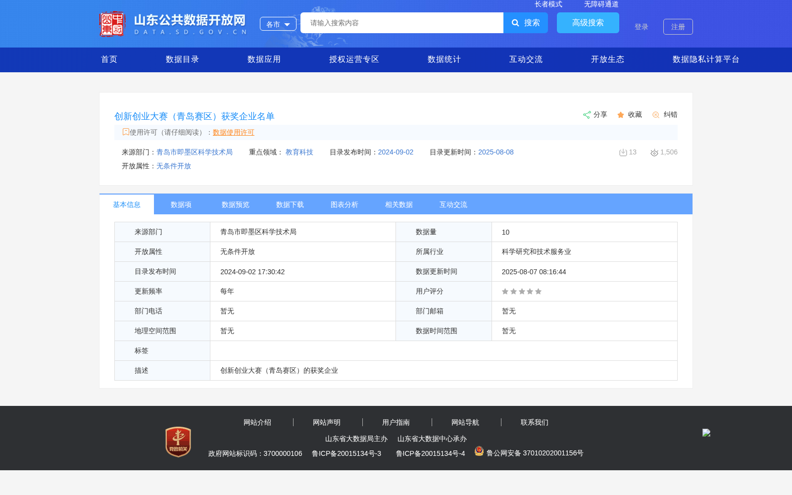Screen dimensions: 792x495
Task: Open 高级搜索 advanced search
Action: [x=588, y=23]
